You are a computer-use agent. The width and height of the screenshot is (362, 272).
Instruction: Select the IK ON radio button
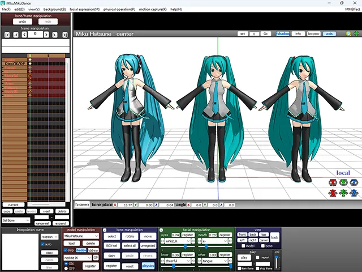click(66, 263)
